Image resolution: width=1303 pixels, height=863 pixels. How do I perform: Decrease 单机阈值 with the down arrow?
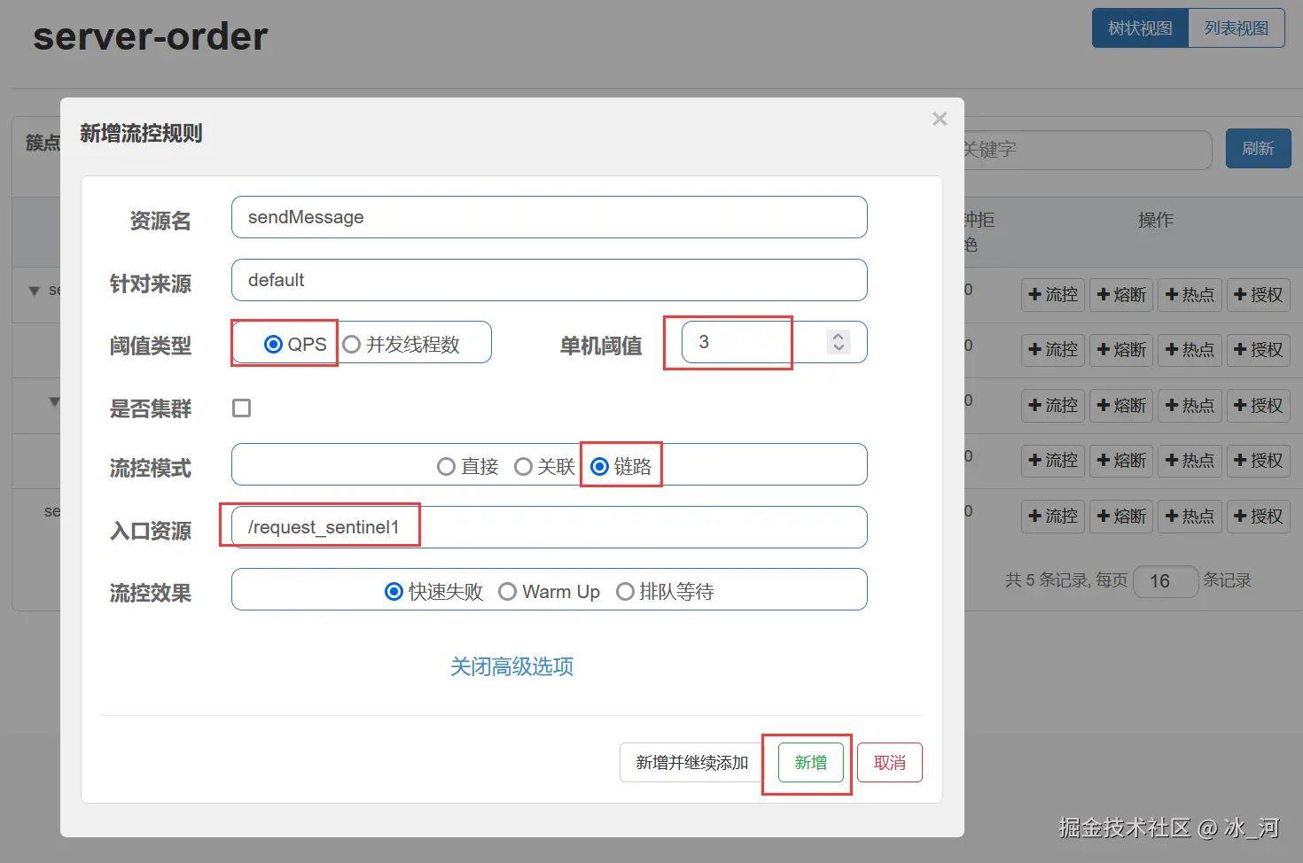click(839, 347)
